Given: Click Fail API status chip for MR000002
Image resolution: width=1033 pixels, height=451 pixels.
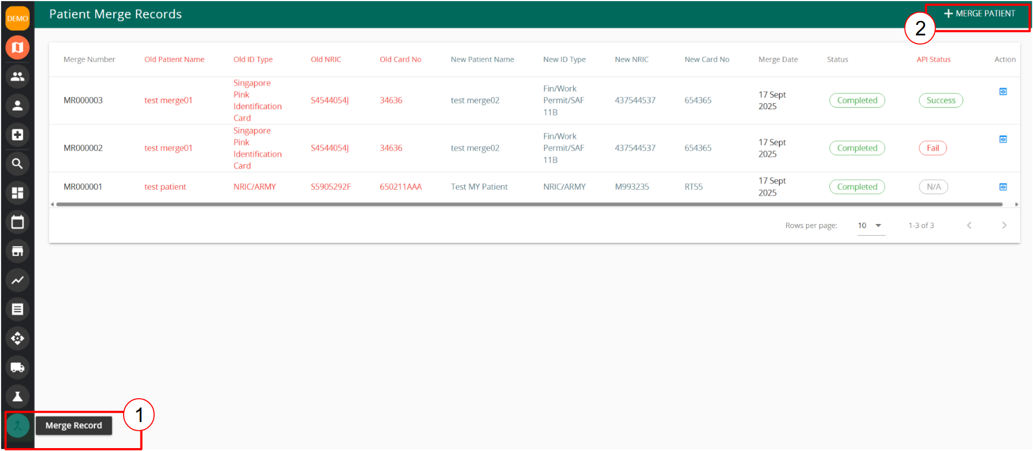Looking at the screenshot, I should coord(933,148).
